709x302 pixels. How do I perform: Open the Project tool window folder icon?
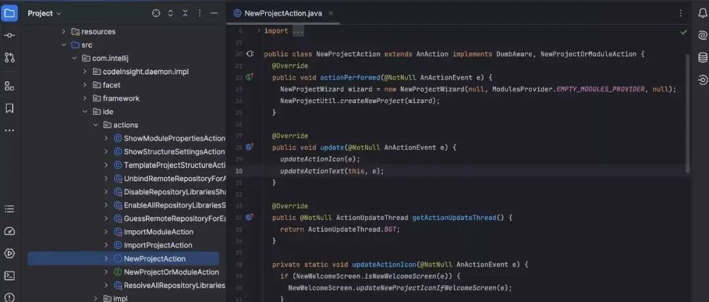[9, 13]
